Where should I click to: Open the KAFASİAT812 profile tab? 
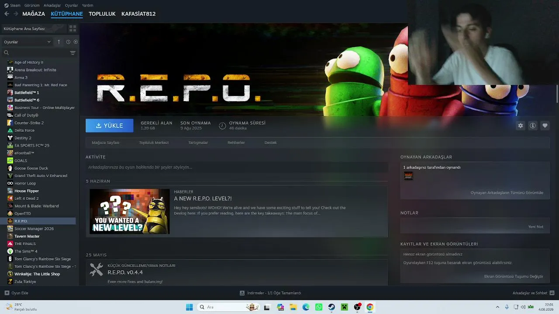tap(138, 14)
